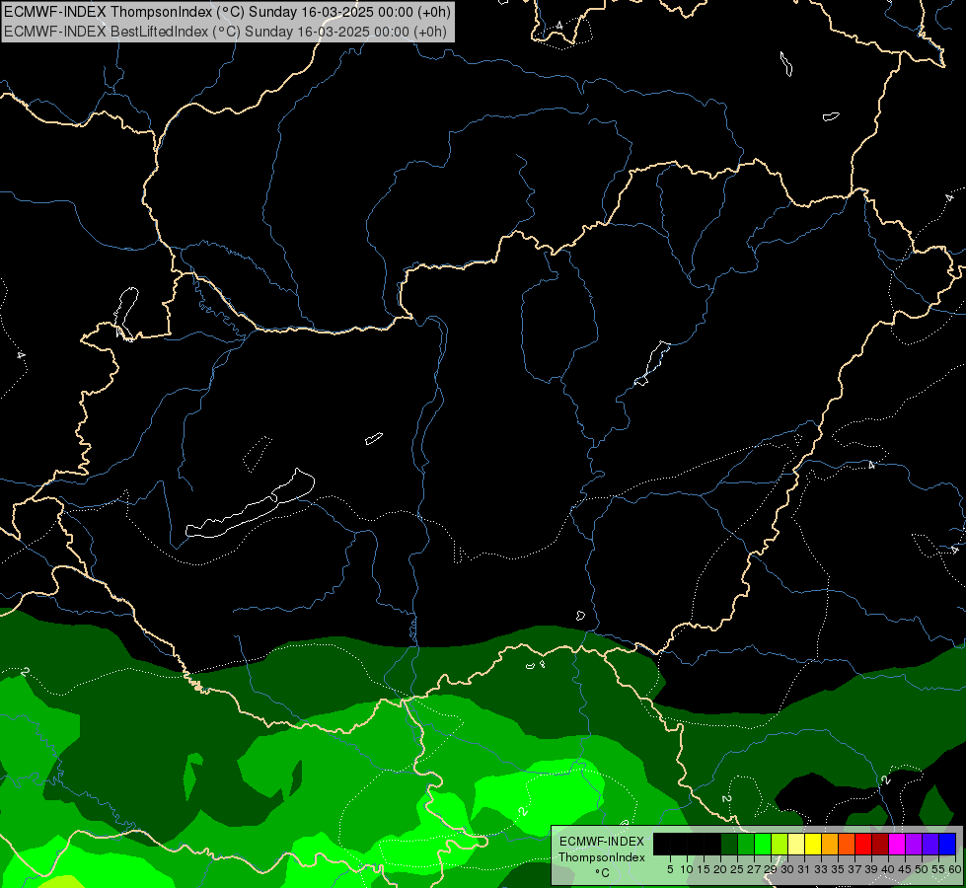Image resolution: width=966 pixels, height=888 pixels.
Task: Click legend scale value 50
Action: [922, 869]
